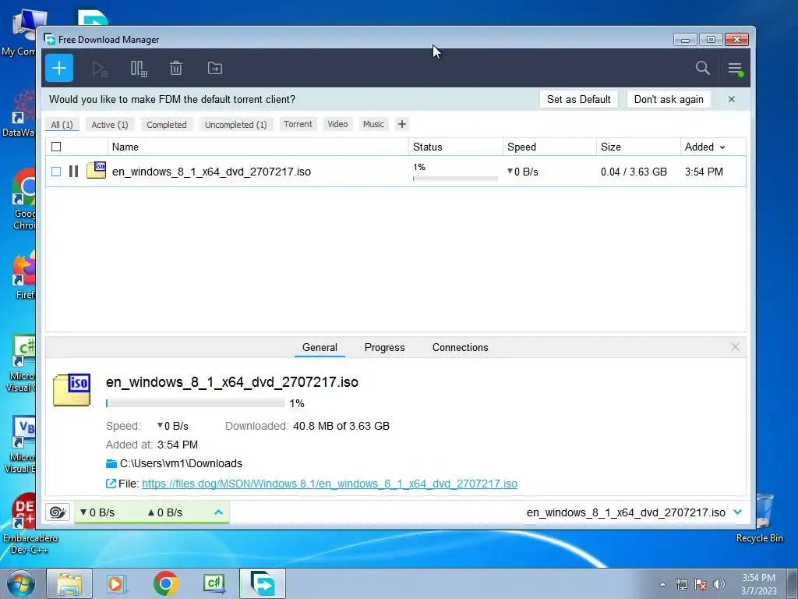The height and width of the screenshot is (599, 798).
Task: Click the blue folder icon beside path
Action: click(x=111, y=463)
